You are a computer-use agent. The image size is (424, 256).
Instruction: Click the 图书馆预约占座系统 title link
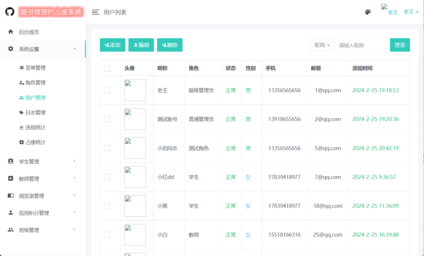[51, 12]
